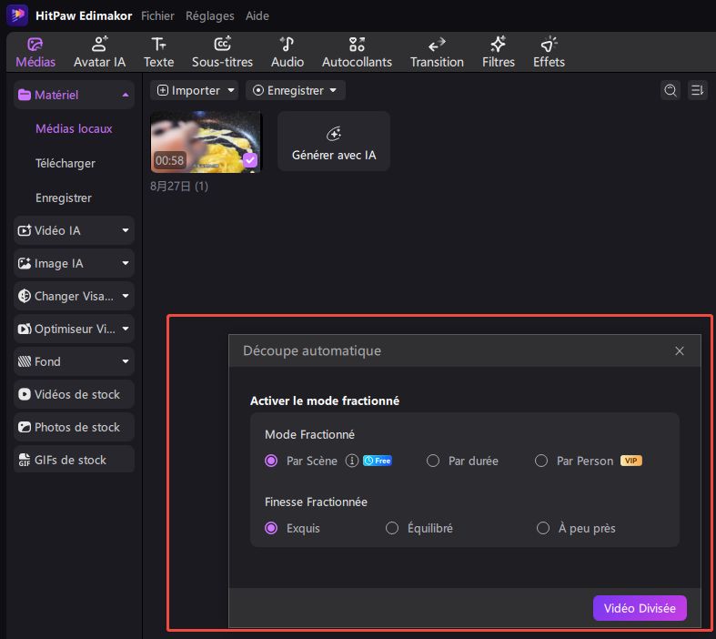Switch to the Texte tab
The image size is (716, 639).
click(x=158, y=53)
